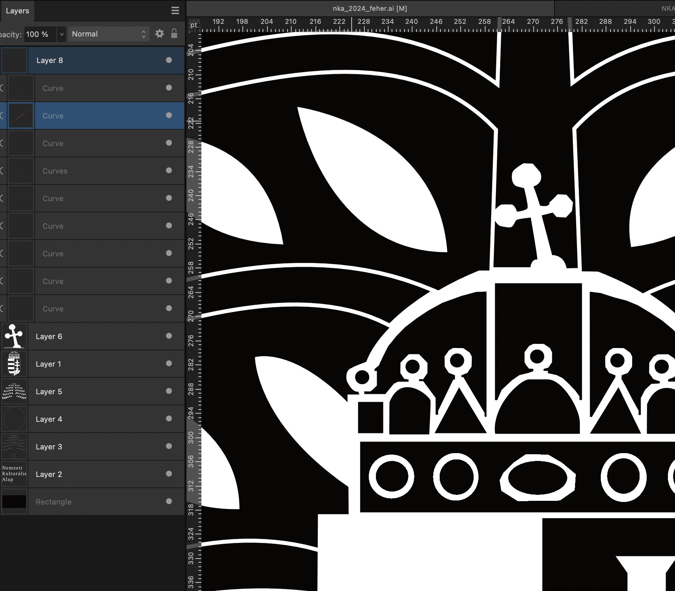
Task: Click the Layer 6 cross thumbnail
Action: tap(14, 336)
